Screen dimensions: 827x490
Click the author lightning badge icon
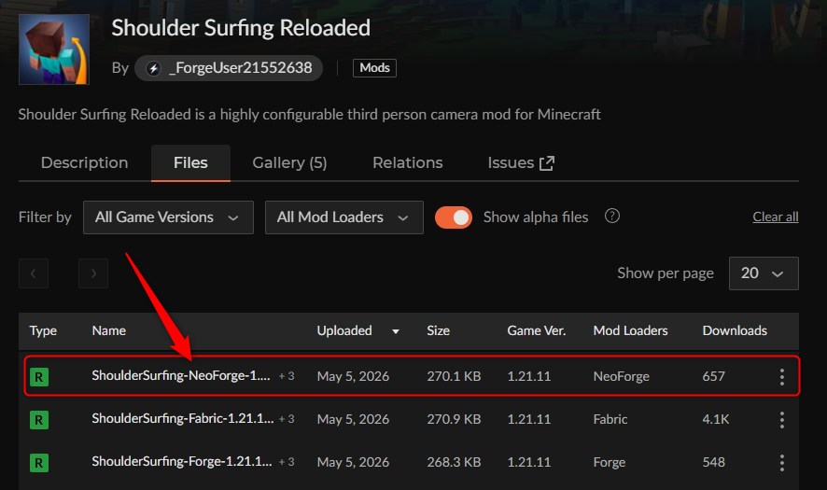coord(153,68)
